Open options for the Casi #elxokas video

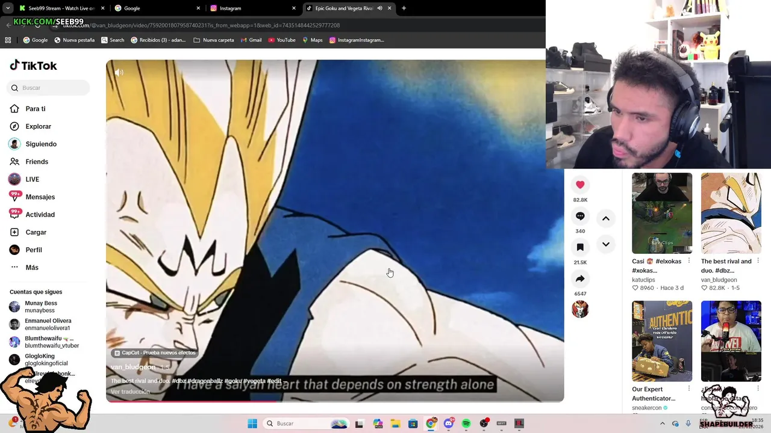click(689, 261)
